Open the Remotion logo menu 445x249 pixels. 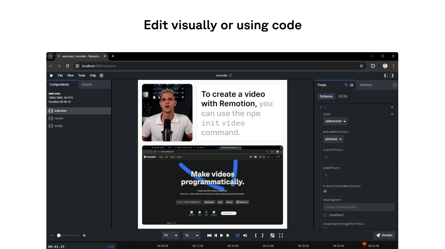pos(52,75)
